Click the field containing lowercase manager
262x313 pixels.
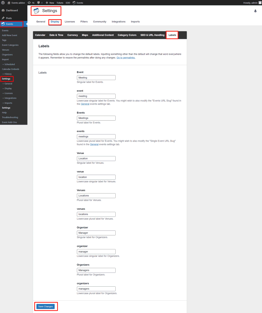[x=96, y=252]
